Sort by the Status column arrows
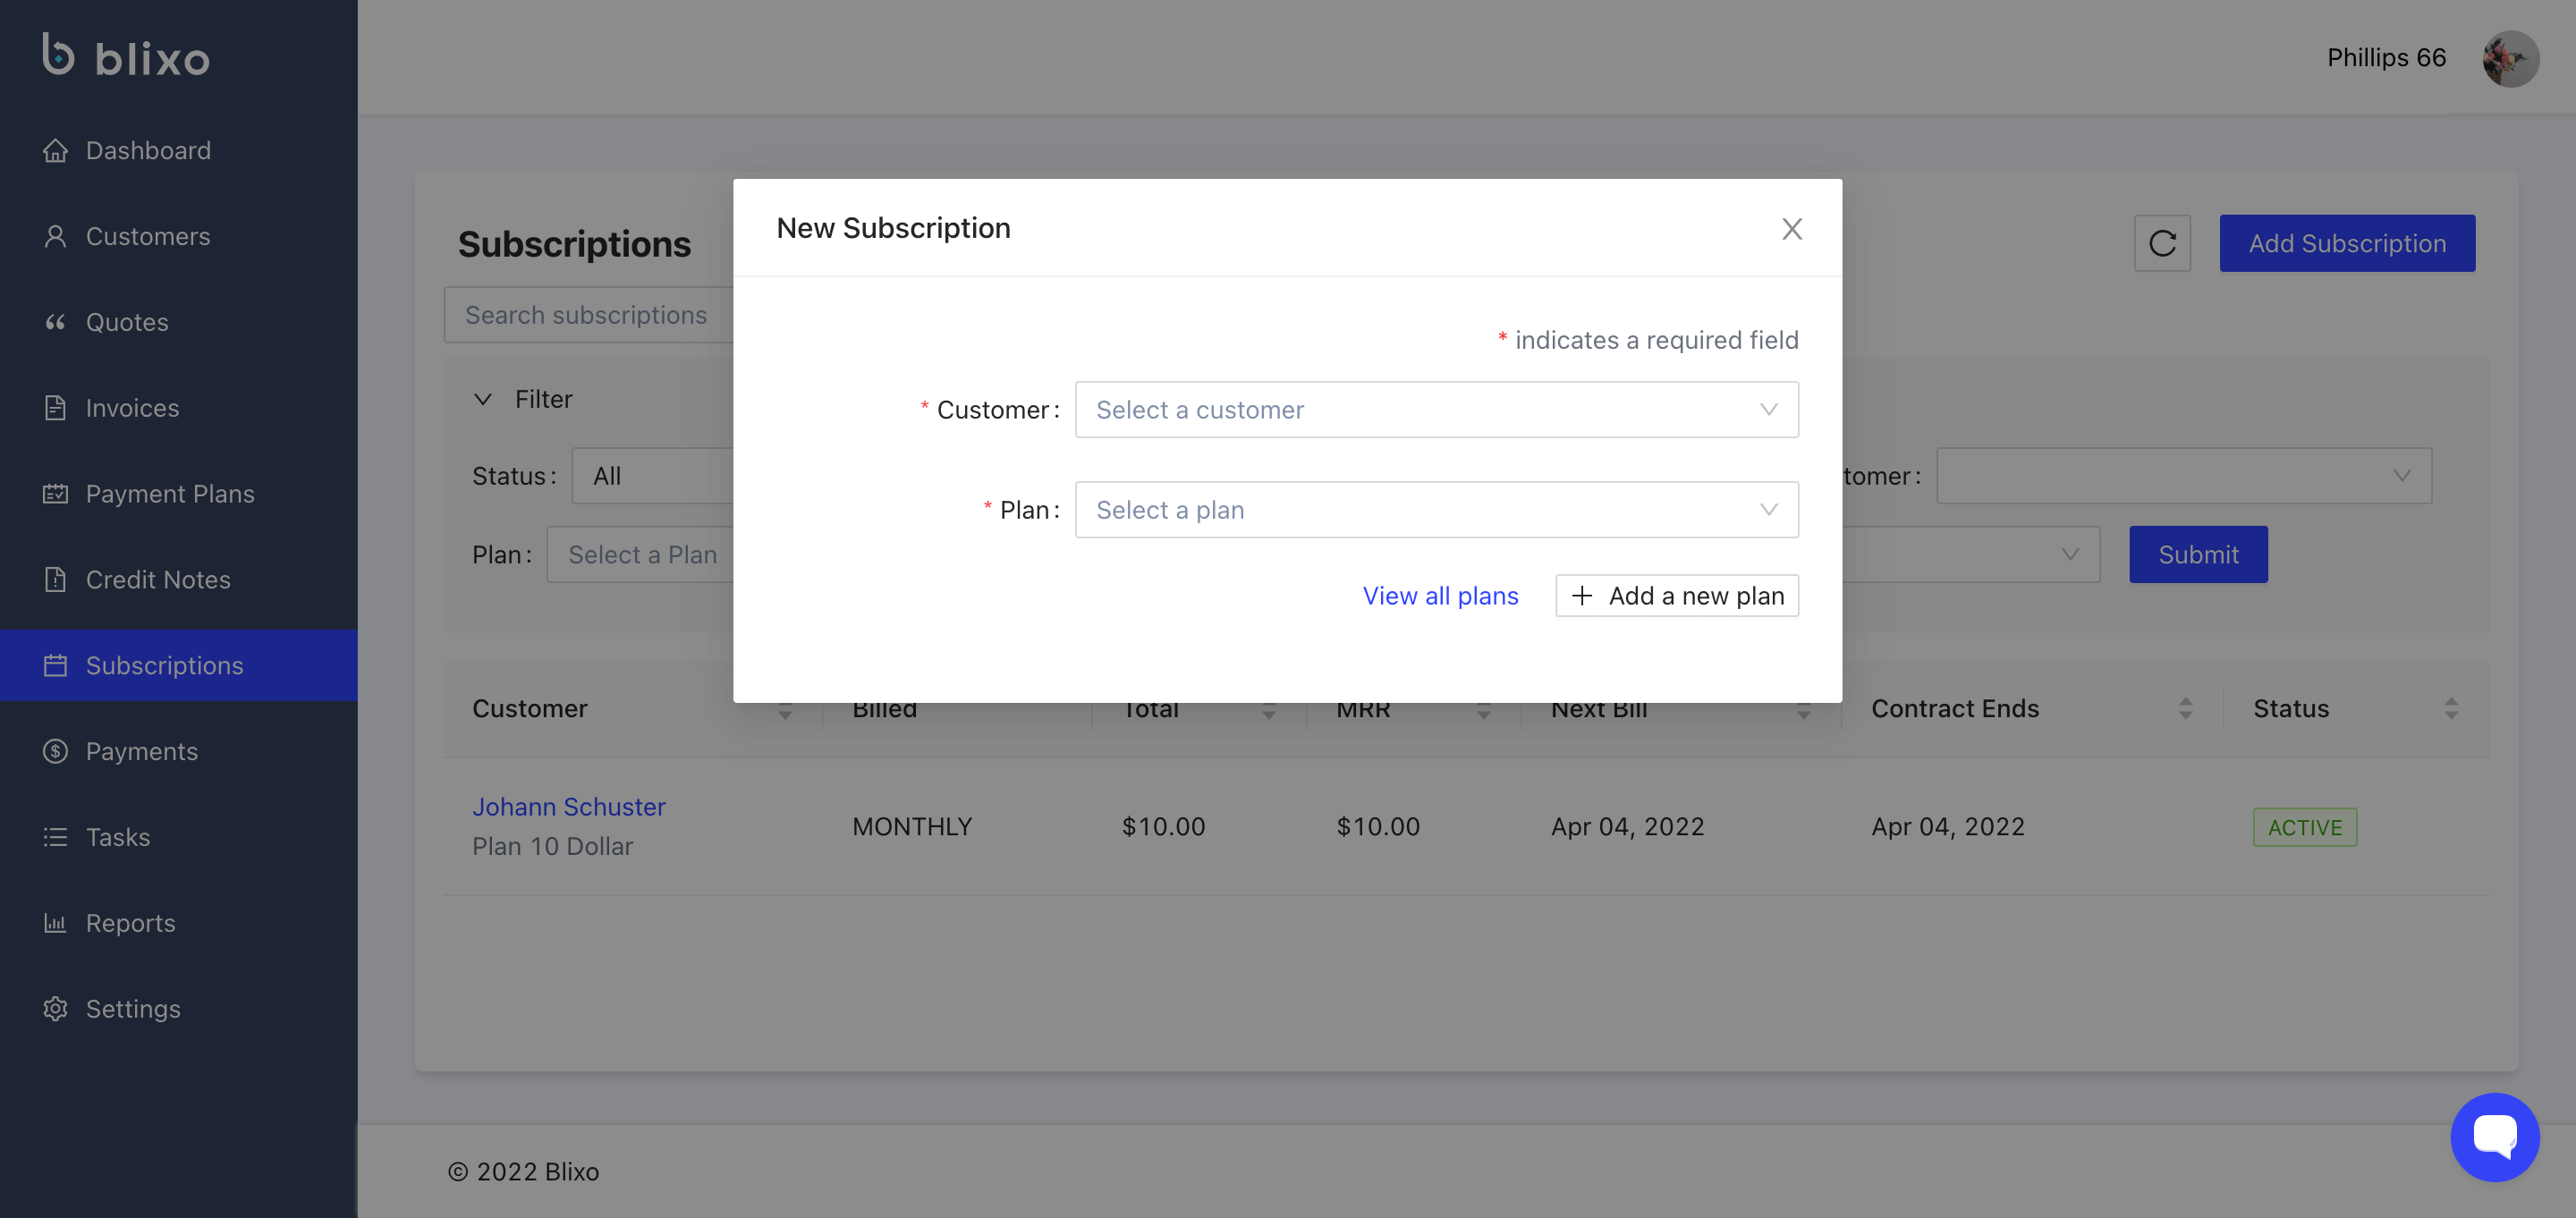Viewport: 2576px width, 1218px height. click(x=2450, y=708)
